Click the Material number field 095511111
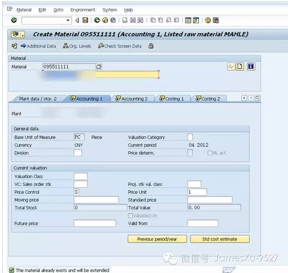This screenshot has width=288, height=273. (69, 66)
